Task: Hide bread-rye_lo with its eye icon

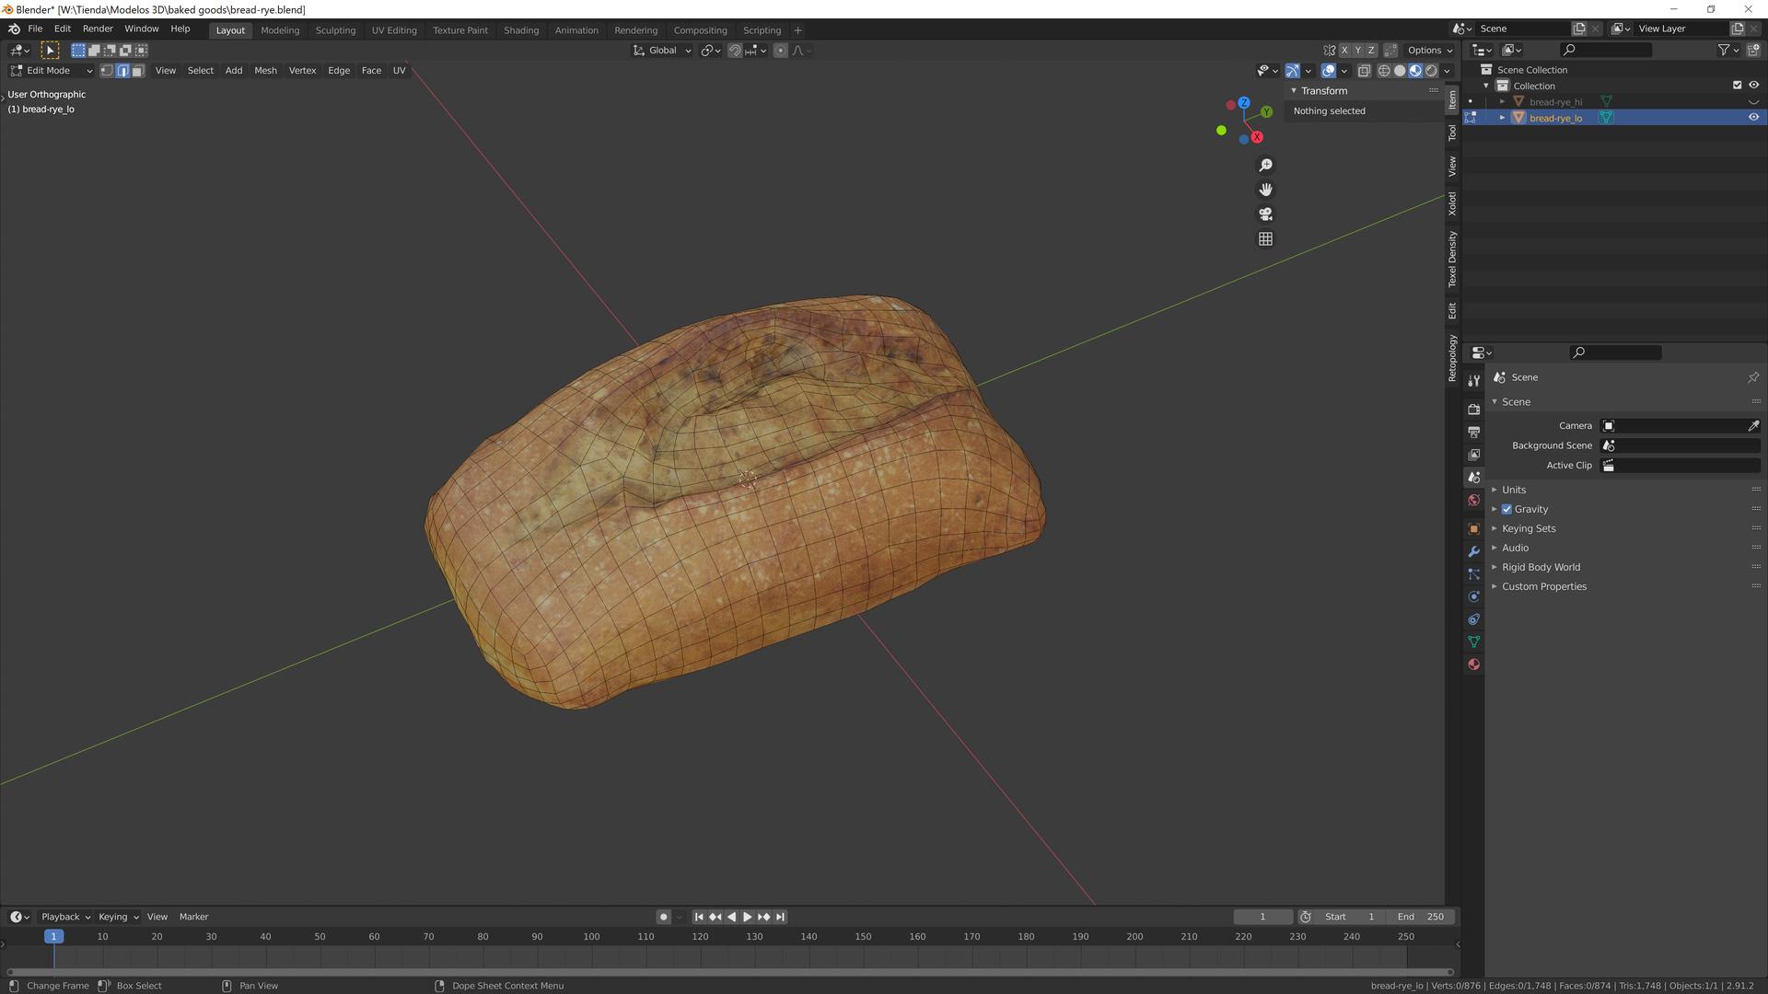Action: [x=1753, y=118]
